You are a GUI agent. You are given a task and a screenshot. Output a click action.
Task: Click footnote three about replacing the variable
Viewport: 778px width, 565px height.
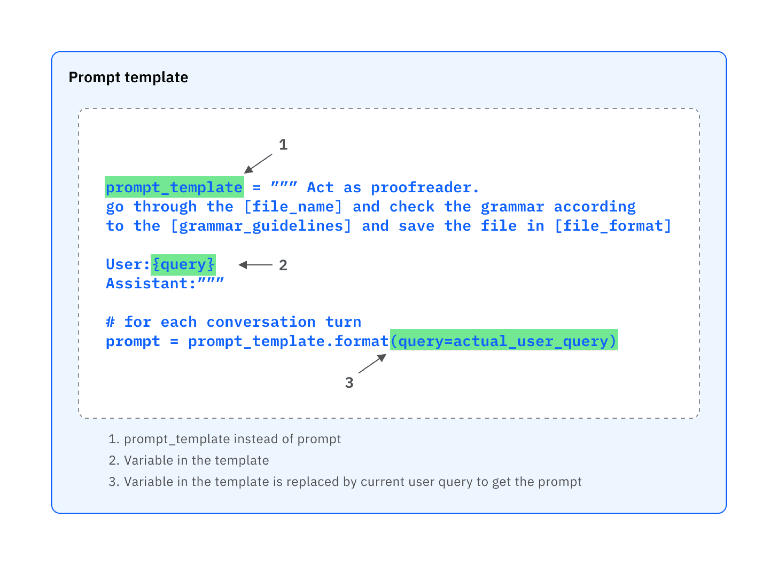[345, 482]
